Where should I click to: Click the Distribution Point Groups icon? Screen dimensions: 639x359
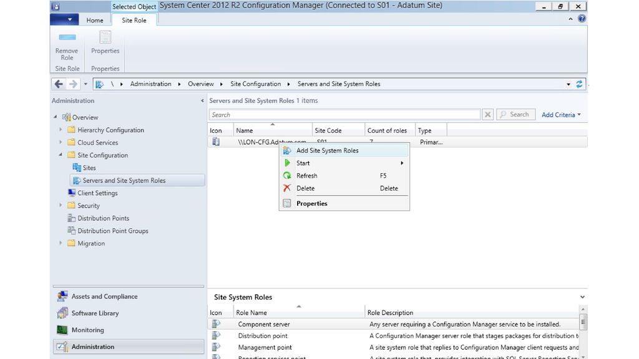(72, 231)
